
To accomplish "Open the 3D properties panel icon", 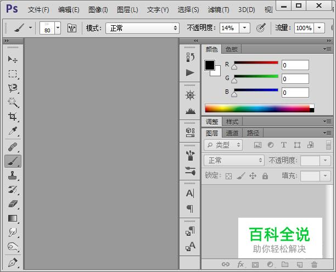I will point(190,133).
